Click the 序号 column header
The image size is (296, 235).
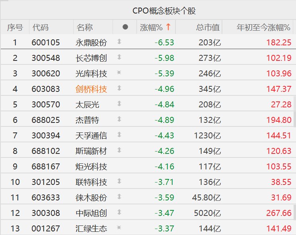15,27
